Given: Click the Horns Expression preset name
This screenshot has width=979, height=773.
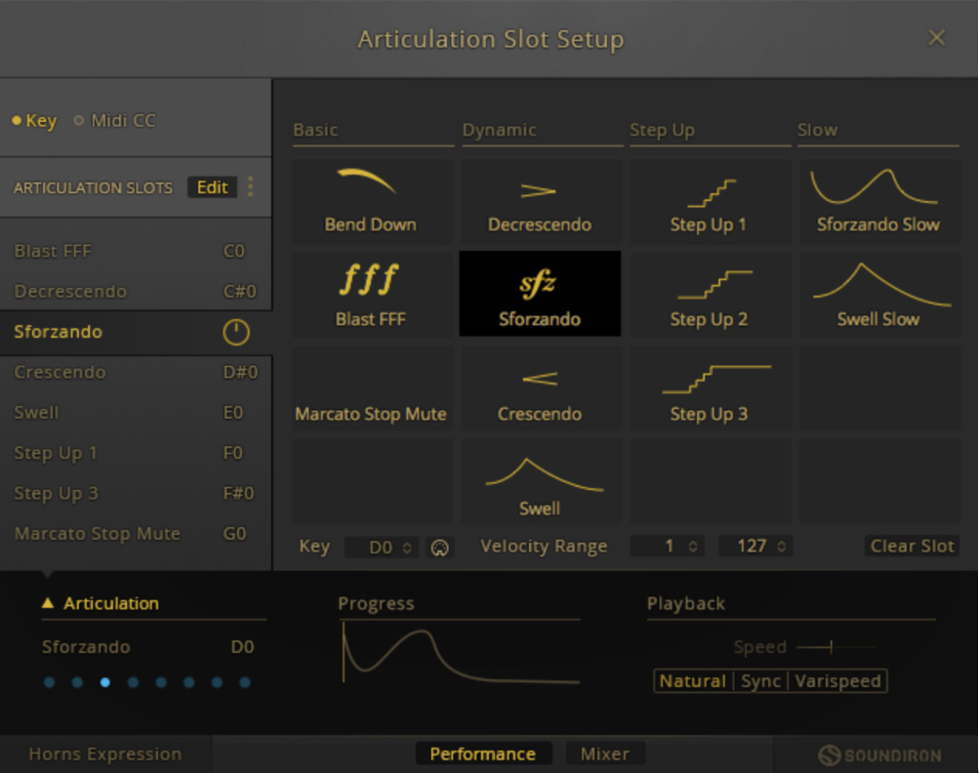Looking at the screenshot, I should 104,754.
